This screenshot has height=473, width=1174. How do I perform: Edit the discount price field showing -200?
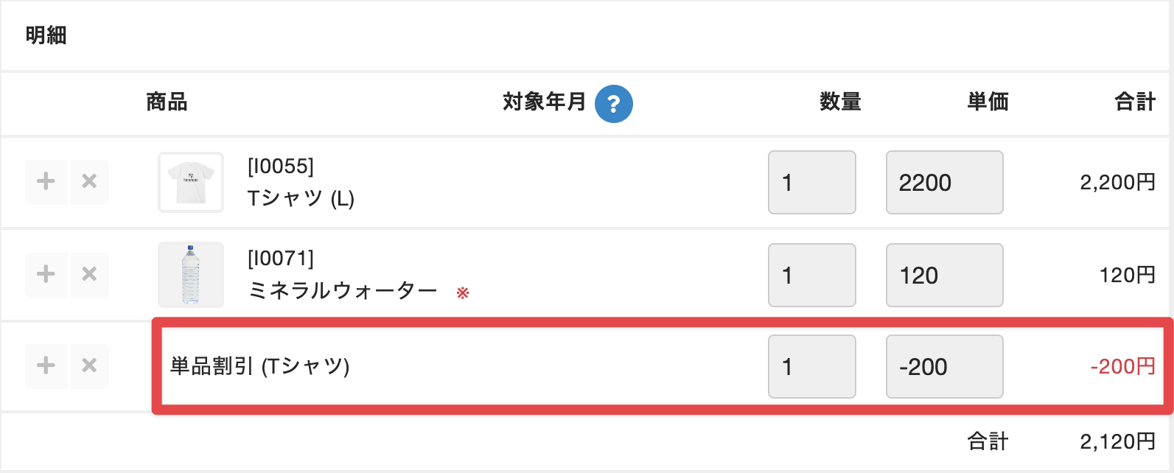click(944, 367)
